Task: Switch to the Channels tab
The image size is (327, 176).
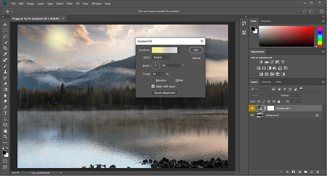Action: point(266,82)
